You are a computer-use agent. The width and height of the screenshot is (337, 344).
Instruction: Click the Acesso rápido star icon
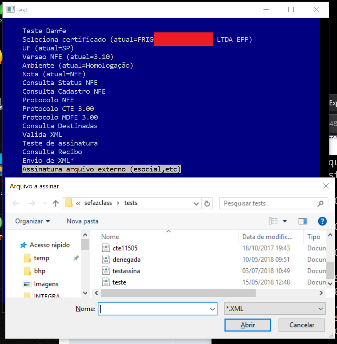coord(23,245)
